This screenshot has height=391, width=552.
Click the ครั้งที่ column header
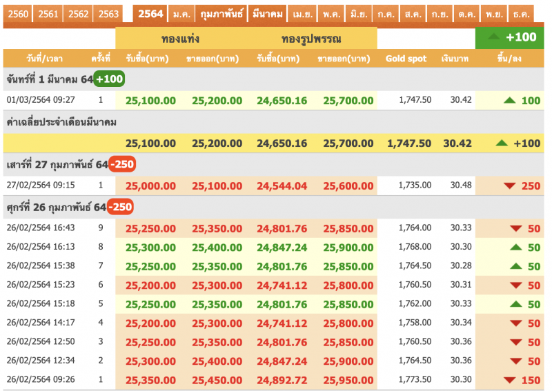pos(101,59)
